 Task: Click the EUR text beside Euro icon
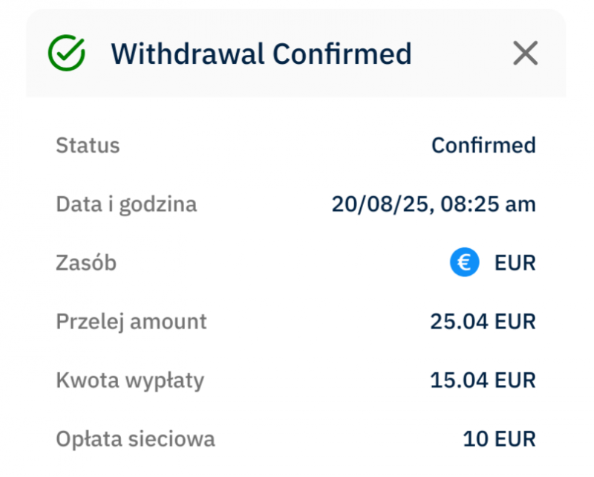(515, 262)
